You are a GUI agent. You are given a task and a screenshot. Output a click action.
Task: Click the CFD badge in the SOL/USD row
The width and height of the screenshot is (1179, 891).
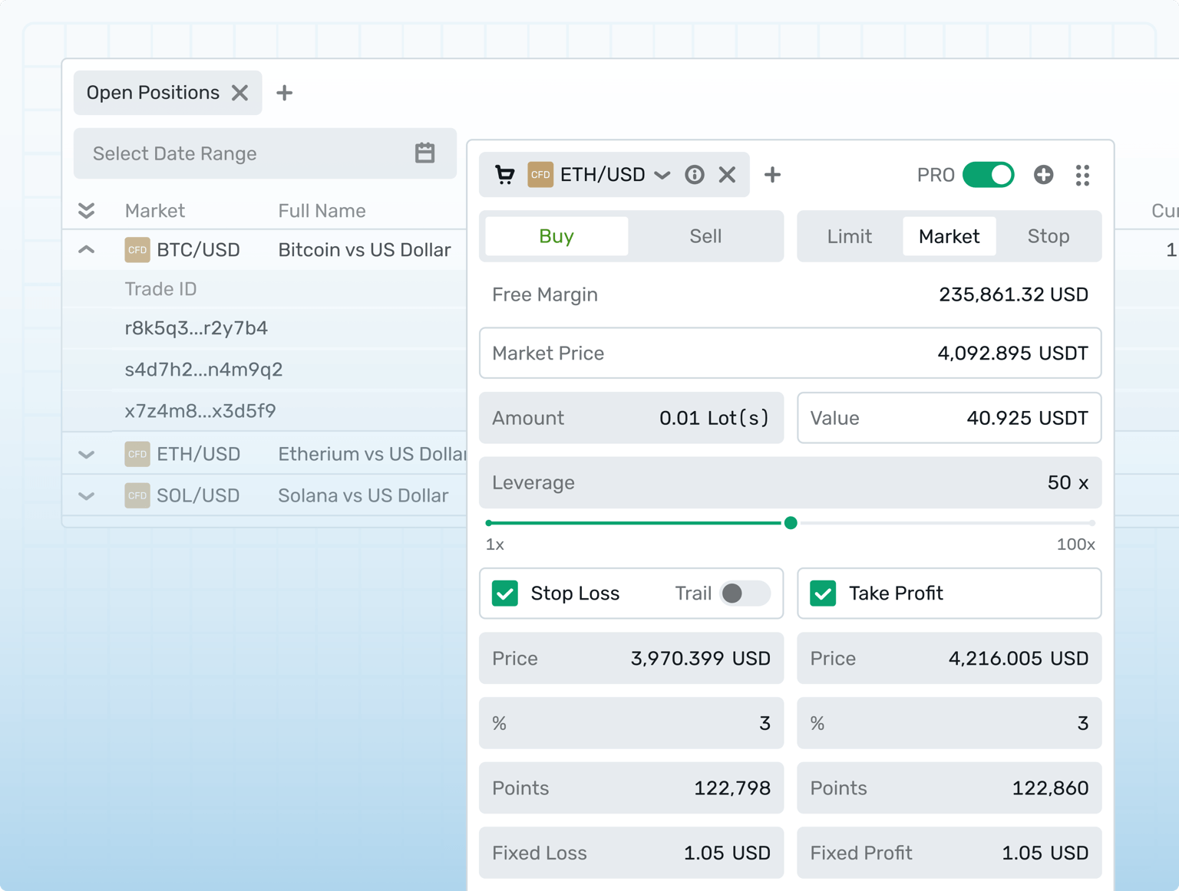(x=137, y=495)
